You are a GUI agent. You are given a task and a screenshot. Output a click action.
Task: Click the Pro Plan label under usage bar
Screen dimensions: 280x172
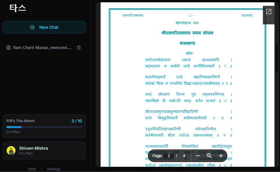[13, 132]
